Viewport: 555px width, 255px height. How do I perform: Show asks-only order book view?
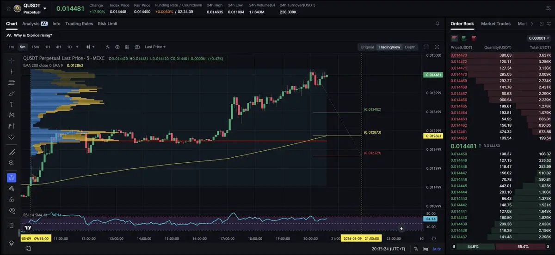(x=474, y=38)
